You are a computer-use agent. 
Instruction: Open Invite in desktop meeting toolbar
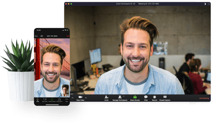[106, 97]
